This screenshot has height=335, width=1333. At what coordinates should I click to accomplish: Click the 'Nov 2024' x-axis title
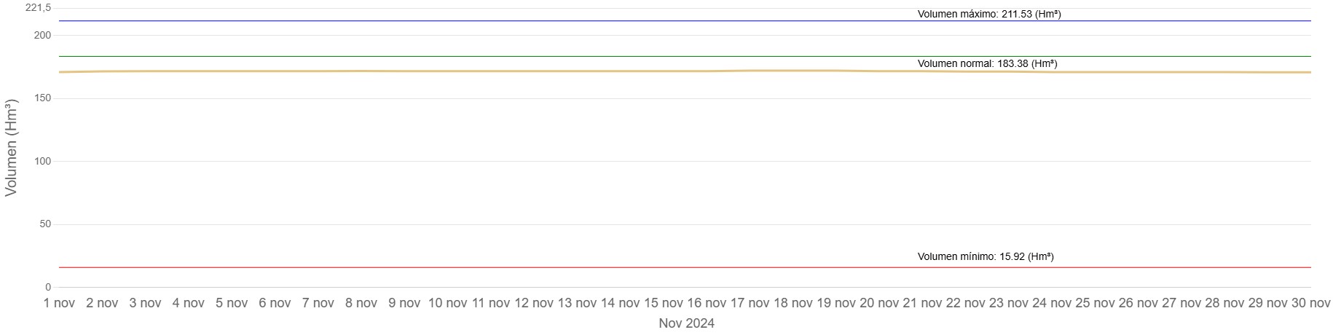(686, 323)
